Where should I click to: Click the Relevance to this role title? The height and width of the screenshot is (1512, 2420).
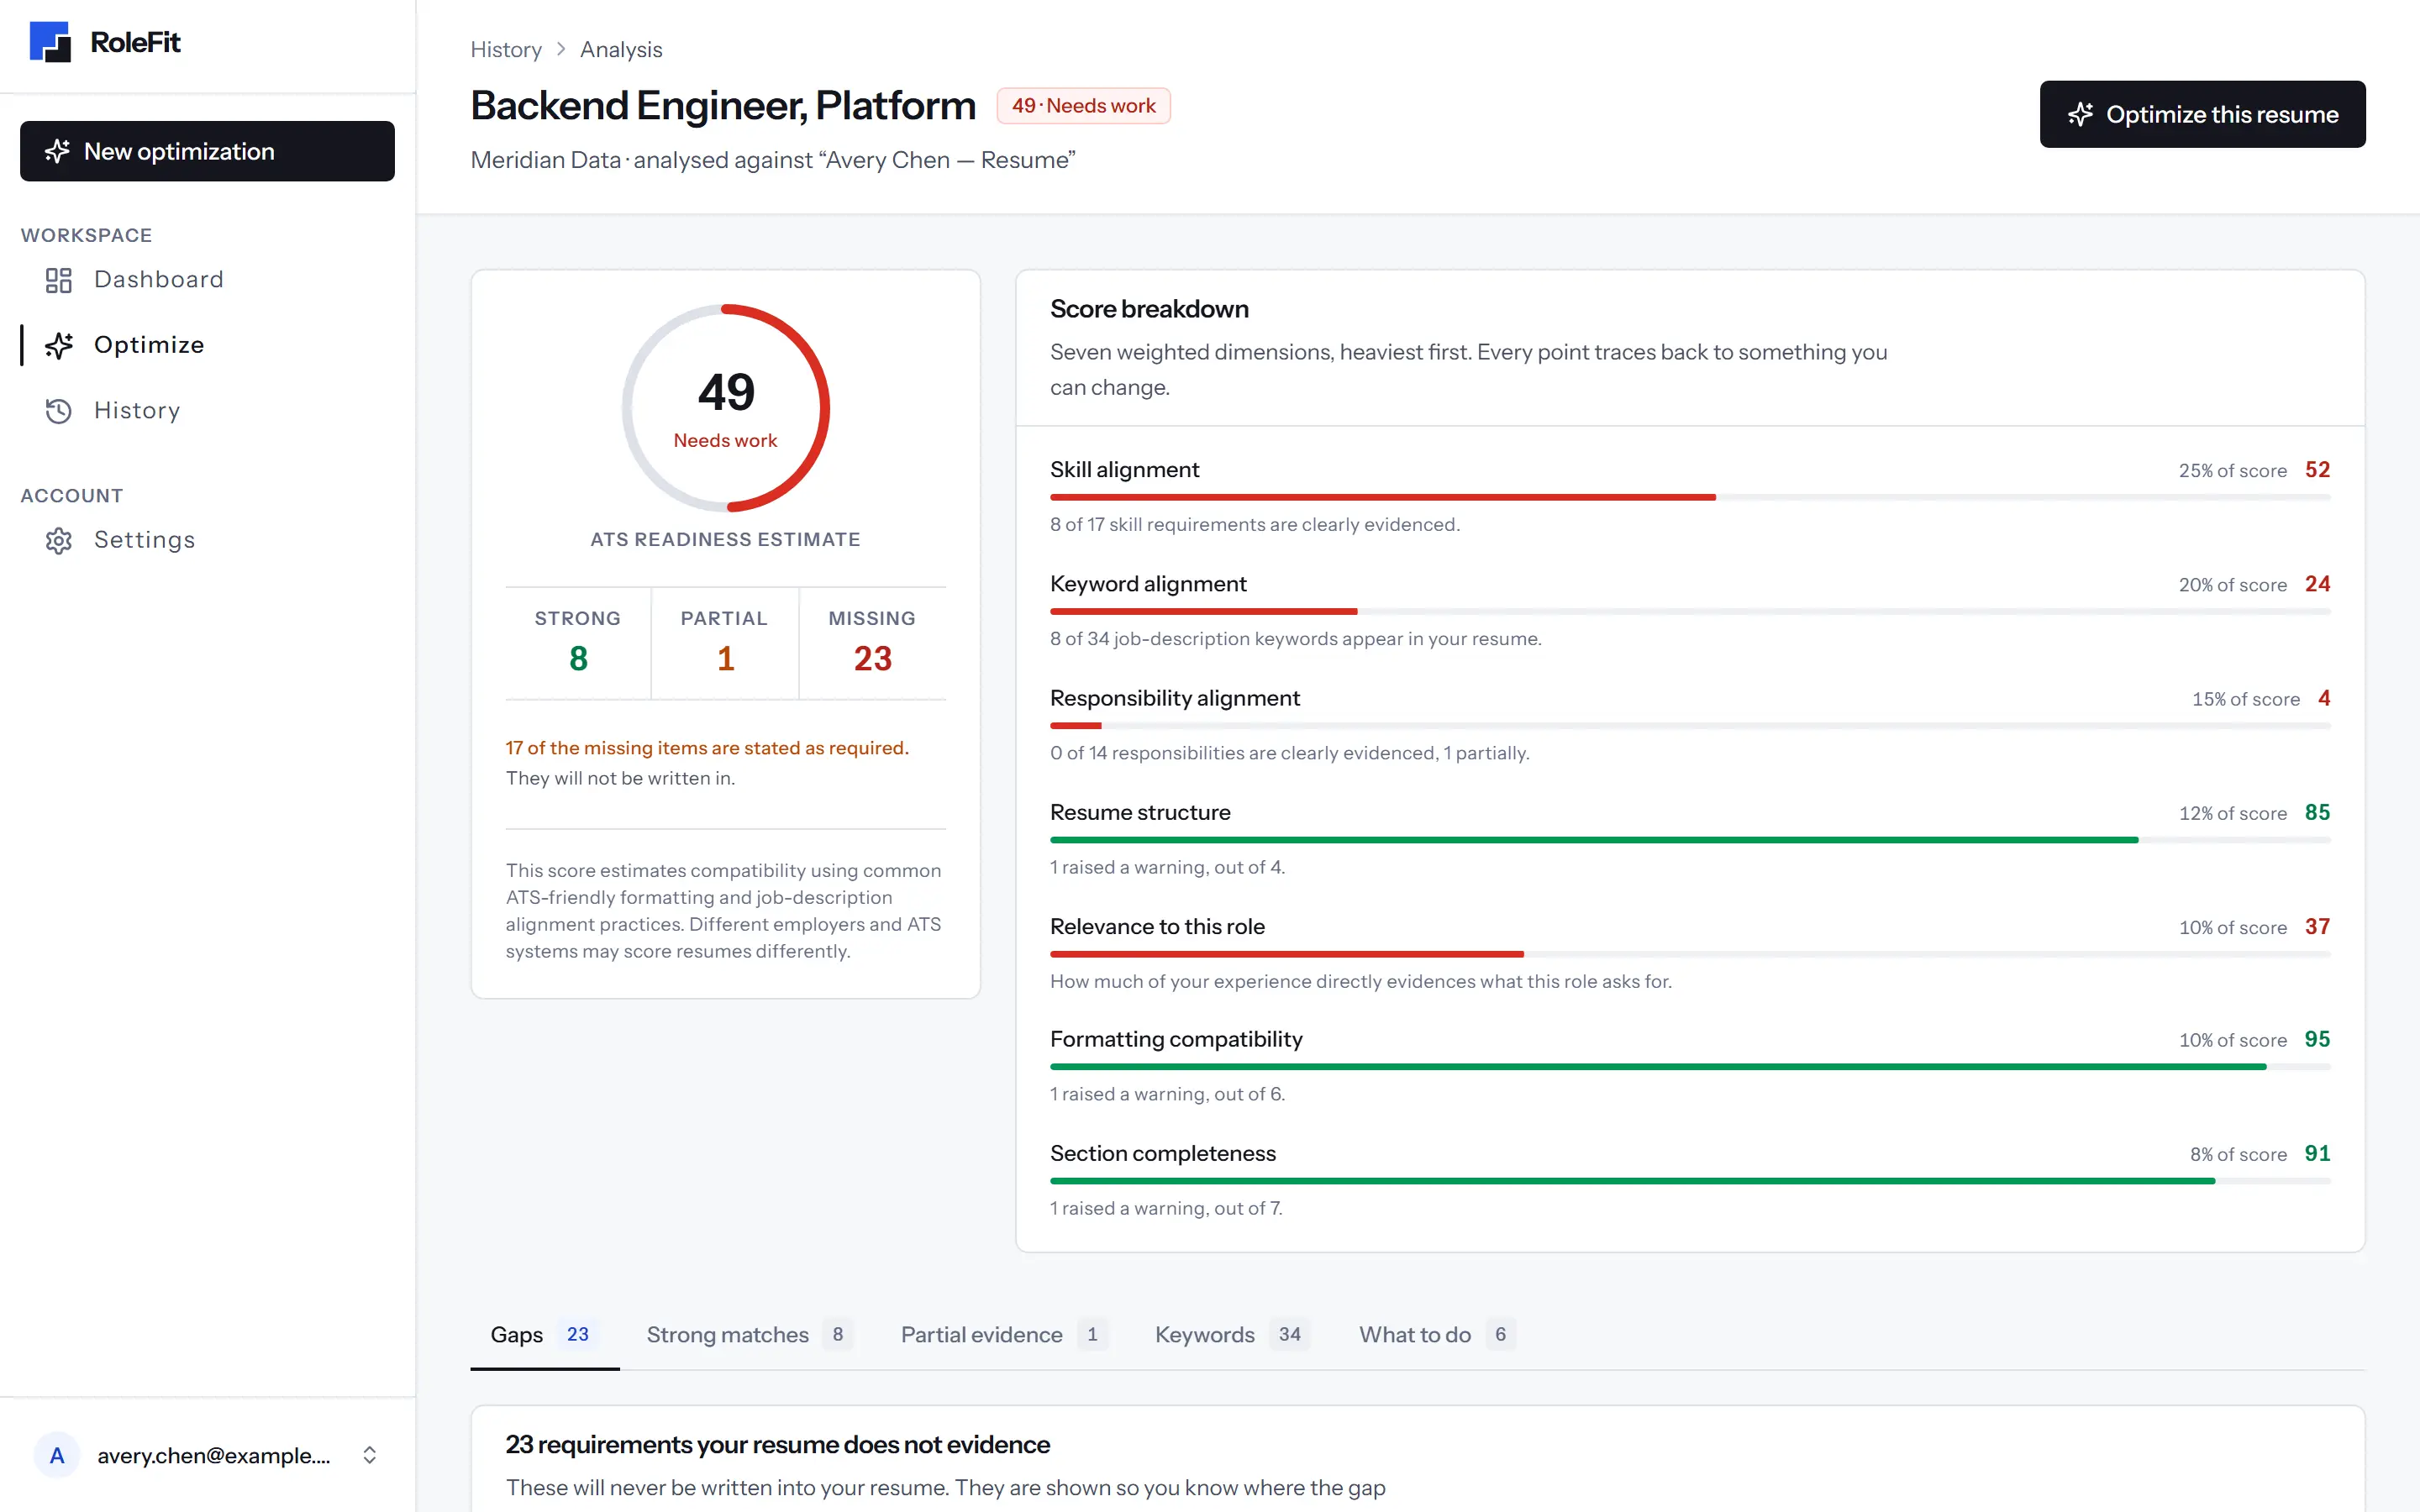(x=1157, y=927)
